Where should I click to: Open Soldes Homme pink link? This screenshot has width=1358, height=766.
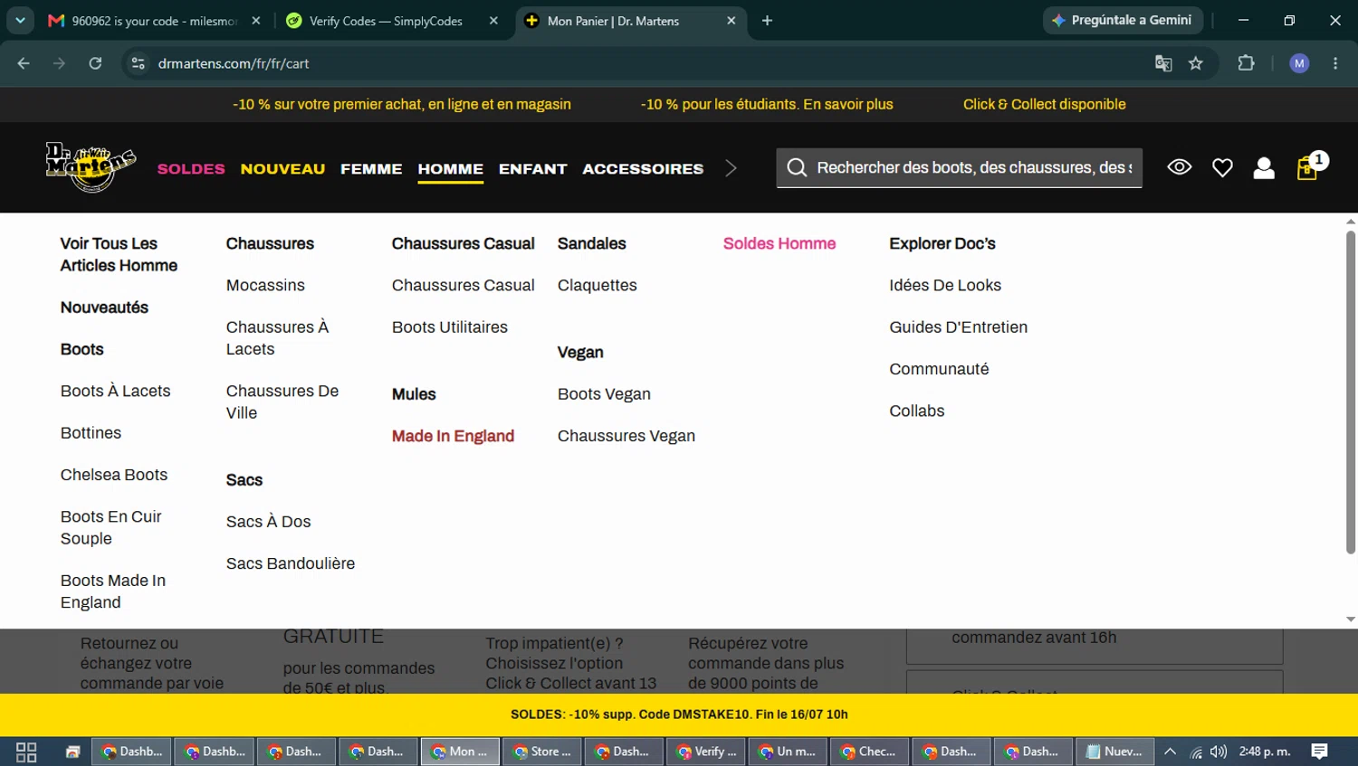coord(779,243)
